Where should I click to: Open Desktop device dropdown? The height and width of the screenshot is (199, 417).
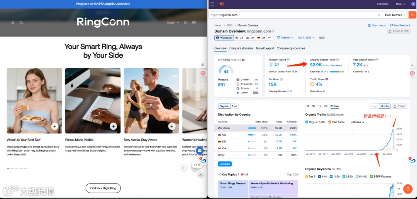tap(285, 38)
